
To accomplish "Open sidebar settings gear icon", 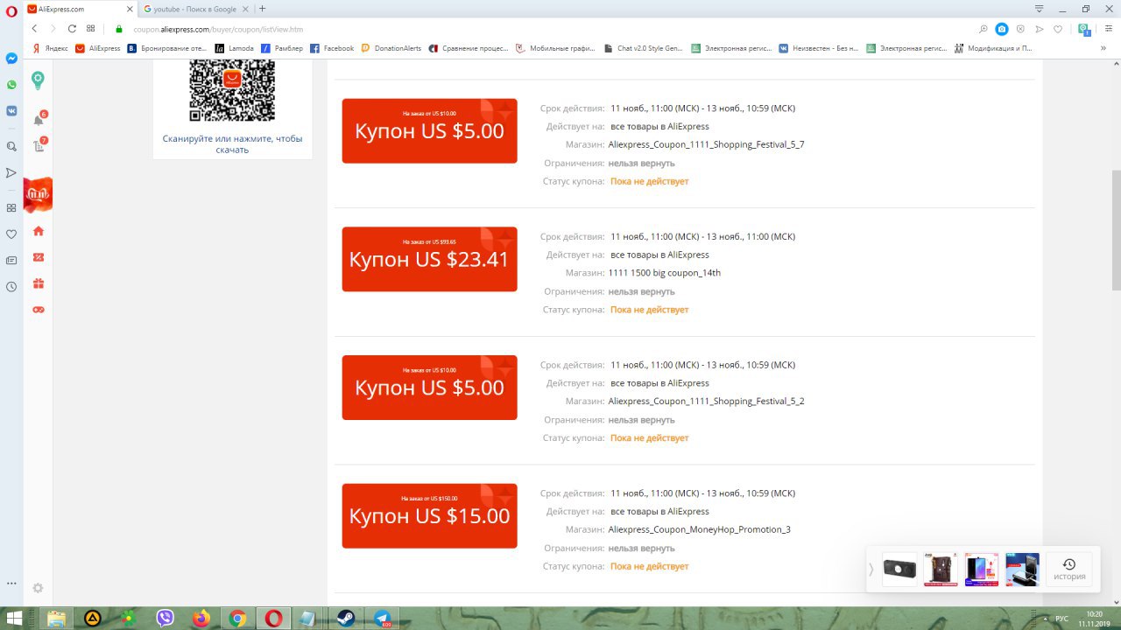I will 38,588.
